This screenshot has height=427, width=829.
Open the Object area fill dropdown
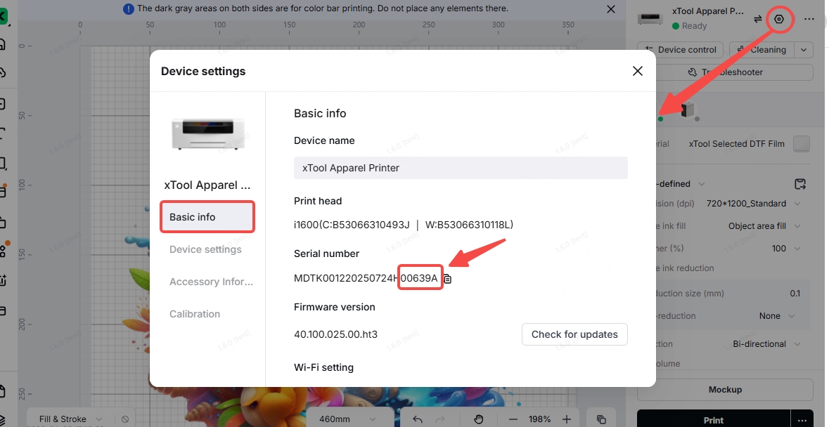(x=764, y=226)
